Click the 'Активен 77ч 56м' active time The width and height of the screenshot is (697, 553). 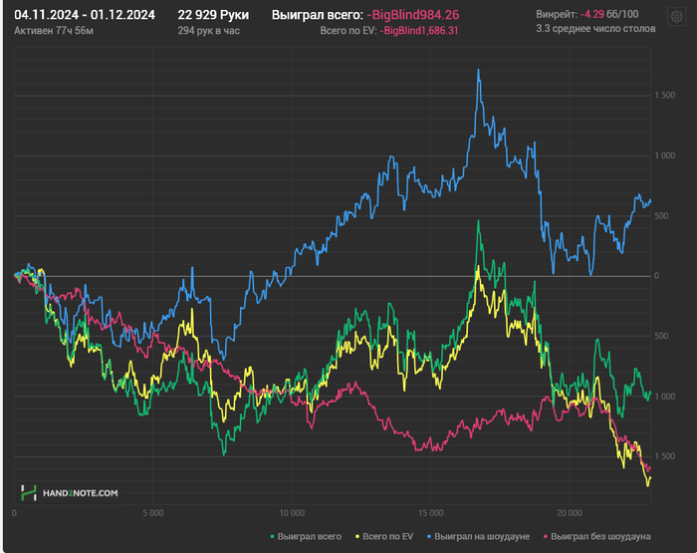(x=54, y=31)
